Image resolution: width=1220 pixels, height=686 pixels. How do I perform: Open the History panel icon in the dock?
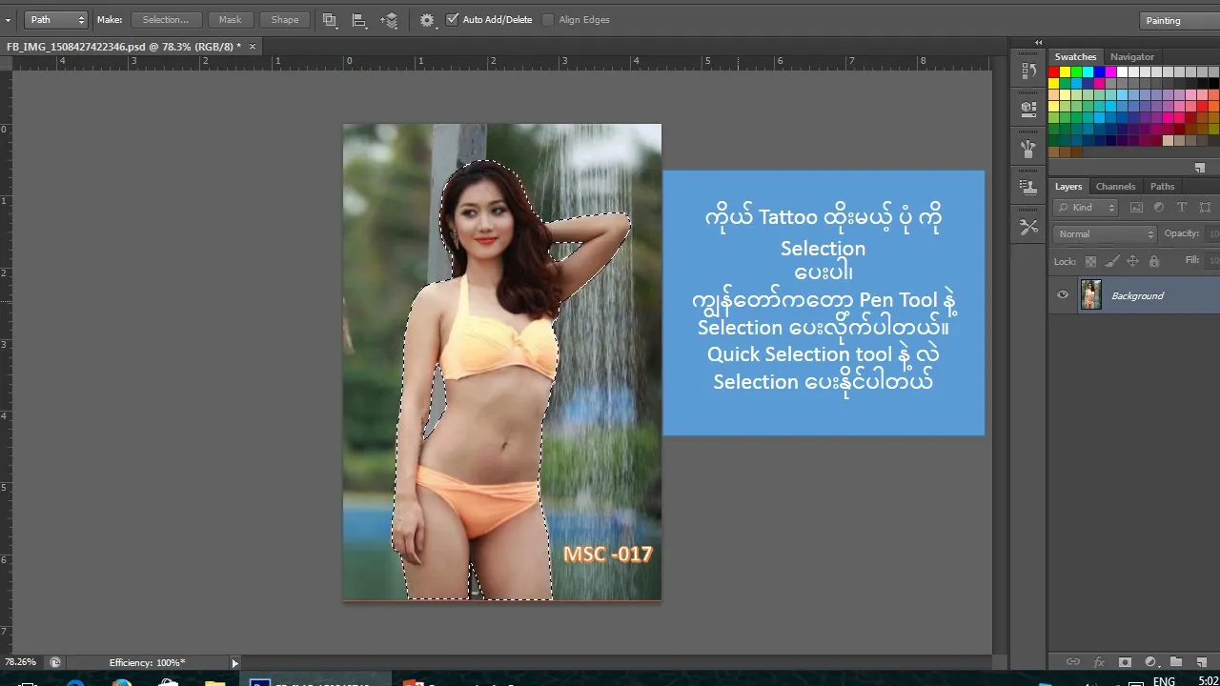1028,70
